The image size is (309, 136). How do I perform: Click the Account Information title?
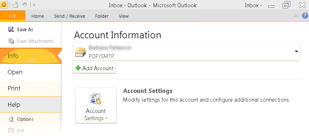(118, 35)
